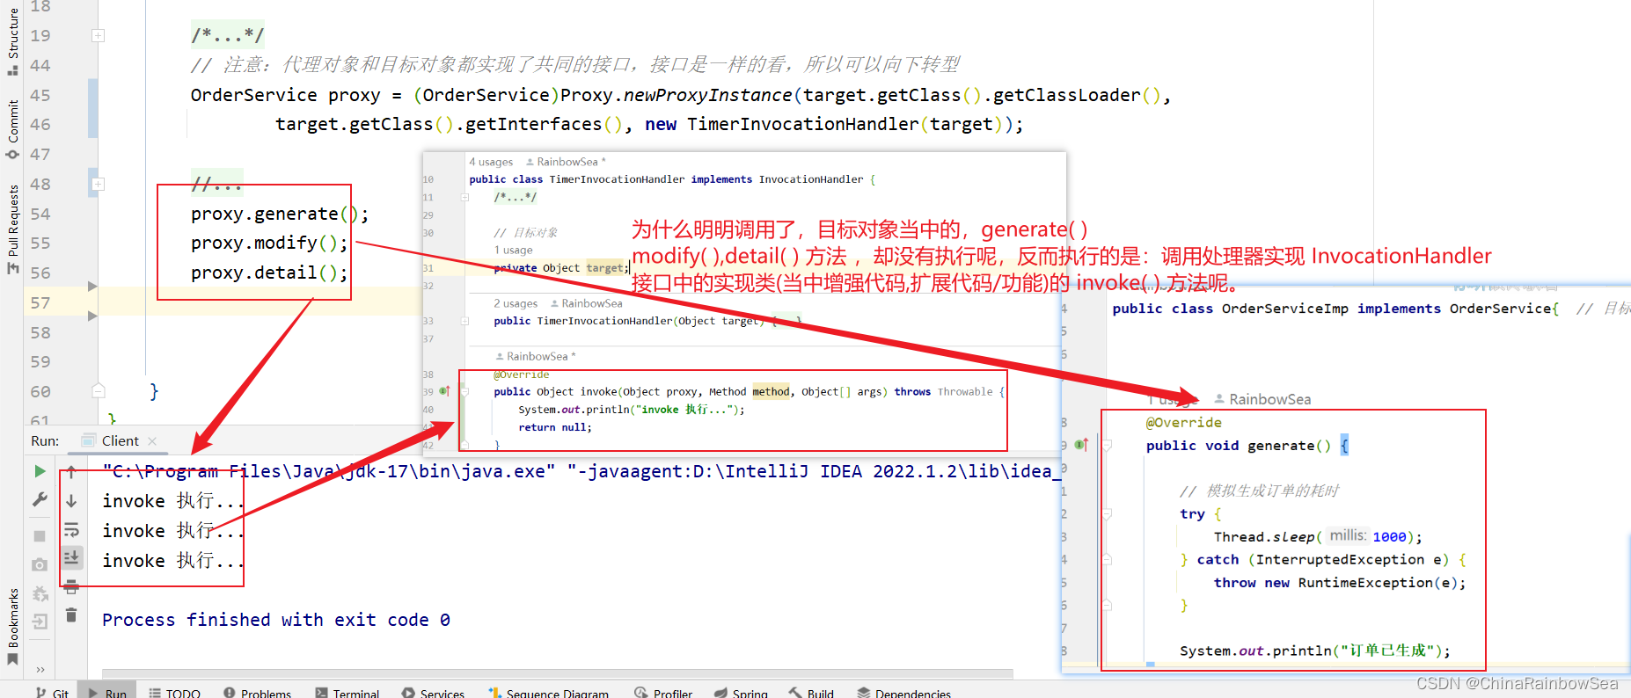Click the console horizontal scrollbar
The image size is (1631, 698).
click(x=558, y=674)
